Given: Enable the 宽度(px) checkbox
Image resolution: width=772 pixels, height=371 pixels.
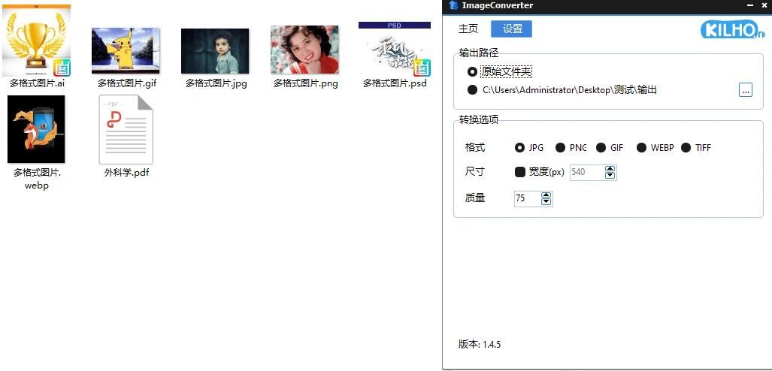Looking at the screenshot, I should coord(519,172).
